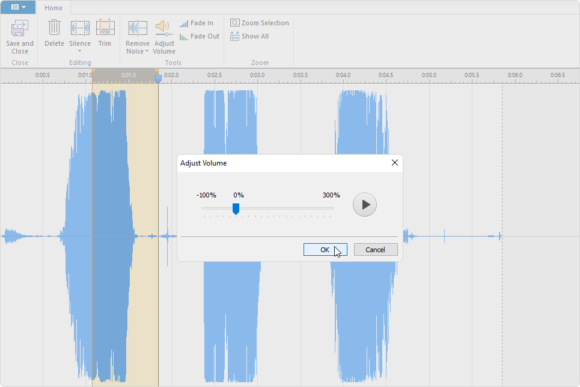Click Zoom Selection in the Zoom group
This screenshot has width=580, height=387.
point(259,23)
